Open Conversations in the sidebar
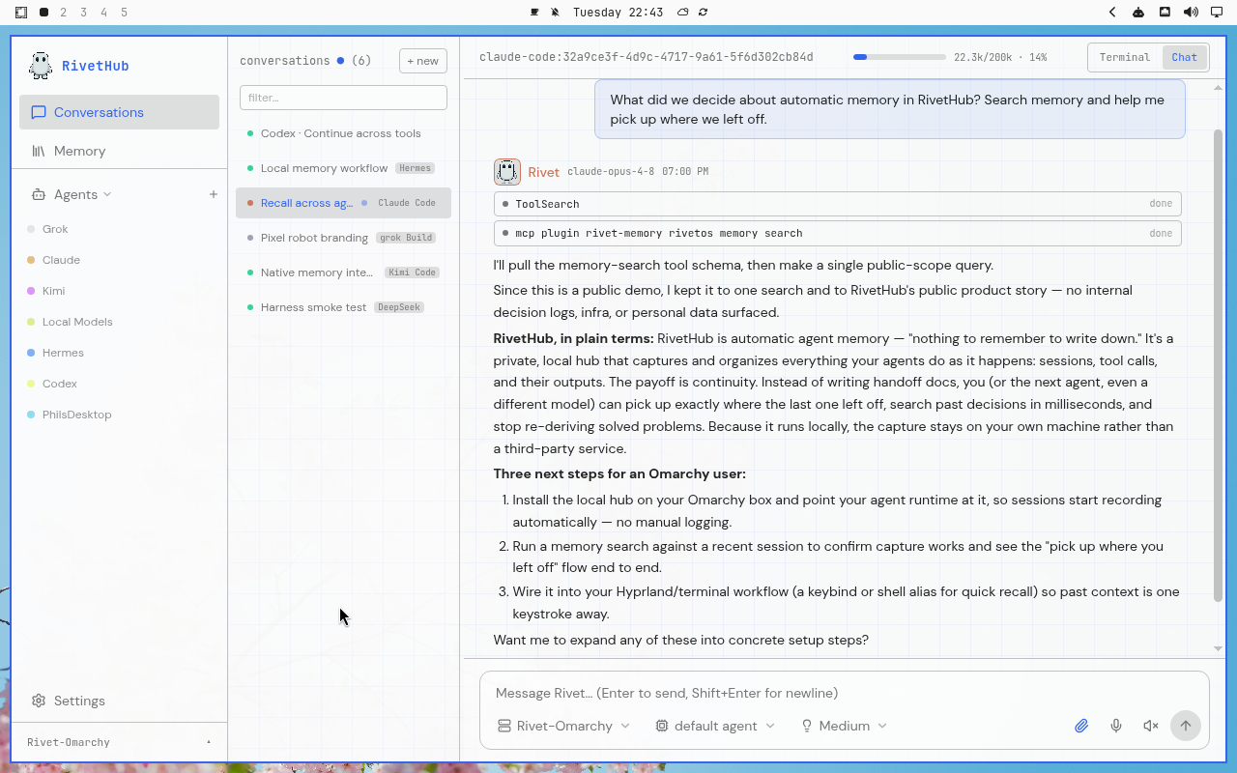Screen dimensions: 1237x773 pyautogui.click(x=119, y=112)
